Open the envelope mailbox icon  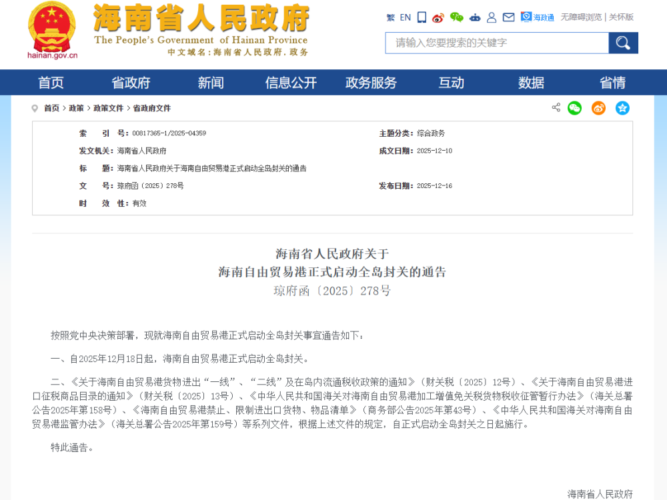pos(508,17)
